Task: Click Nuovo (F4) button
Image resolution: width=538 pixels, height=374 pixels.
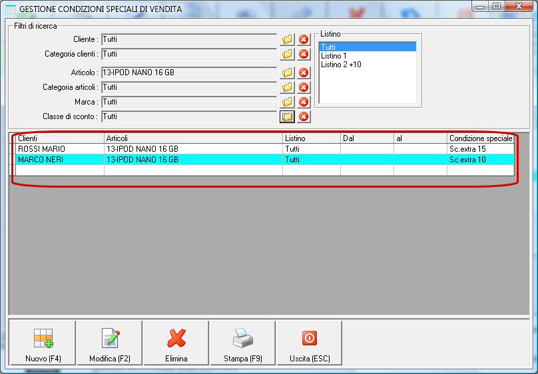Action: click(x=43, y=343)
